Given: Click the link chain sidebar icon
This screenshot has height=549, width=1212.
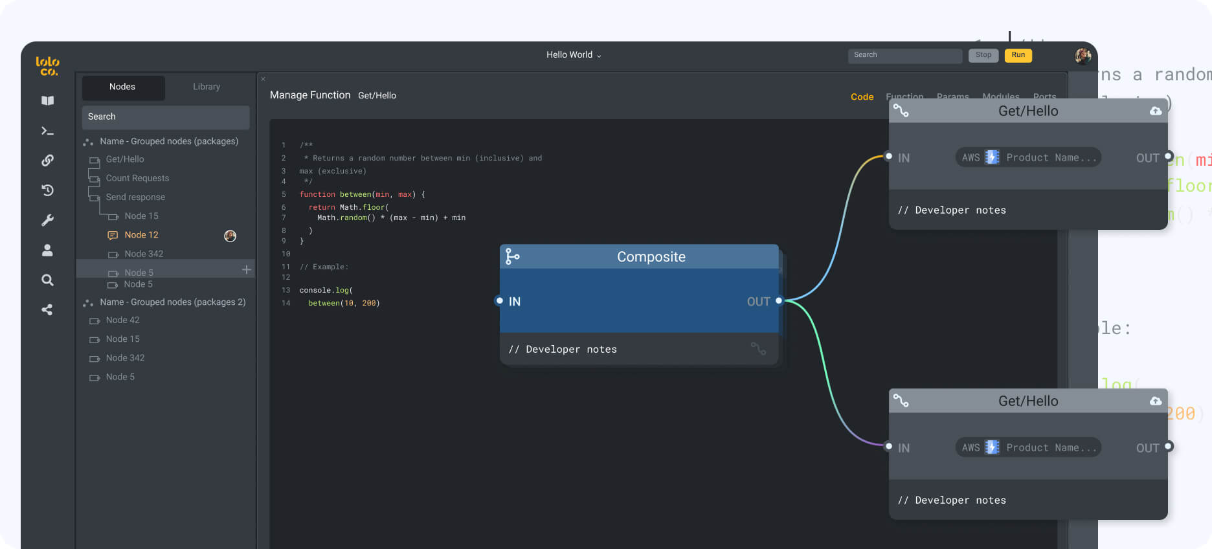Looking at the screenshot, I should [48, 161].
